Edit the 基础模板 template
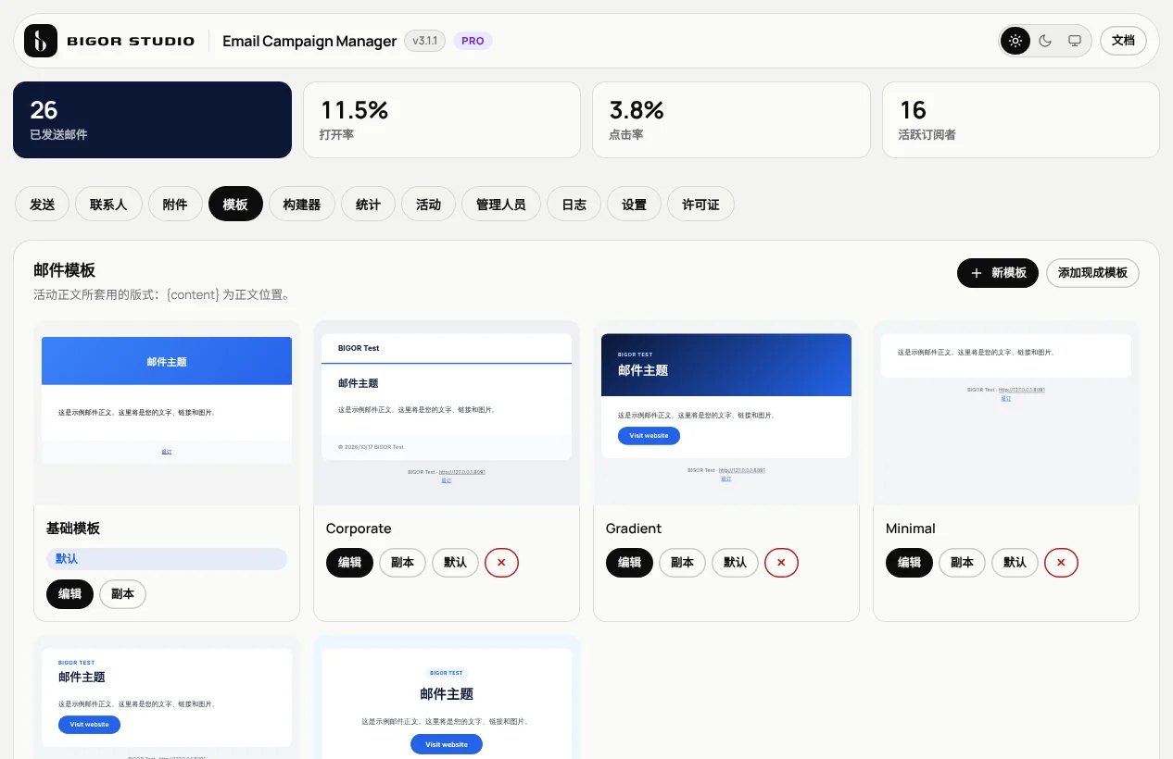Screen dimensions: 1173x759 coord(69,594)
